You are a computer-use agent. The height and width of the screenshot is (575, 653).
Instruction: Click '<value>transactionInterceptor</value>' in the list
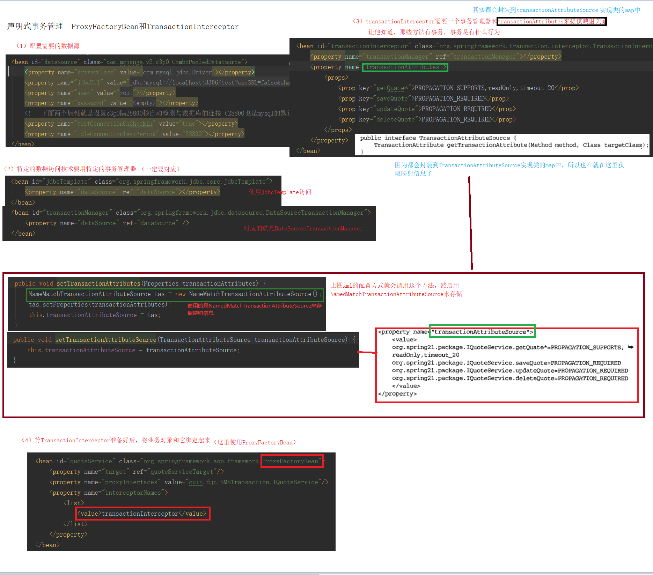[142, 514]
